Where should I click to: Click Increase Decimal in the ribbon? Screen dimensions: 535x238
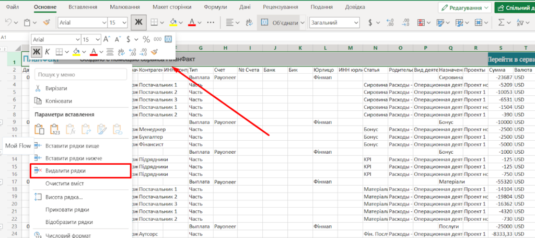390,22
